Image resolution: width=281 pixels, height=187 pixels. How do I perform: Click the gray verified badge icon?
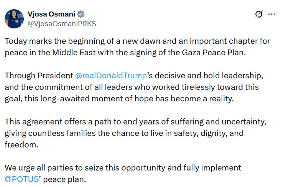(x=81, y=14)
